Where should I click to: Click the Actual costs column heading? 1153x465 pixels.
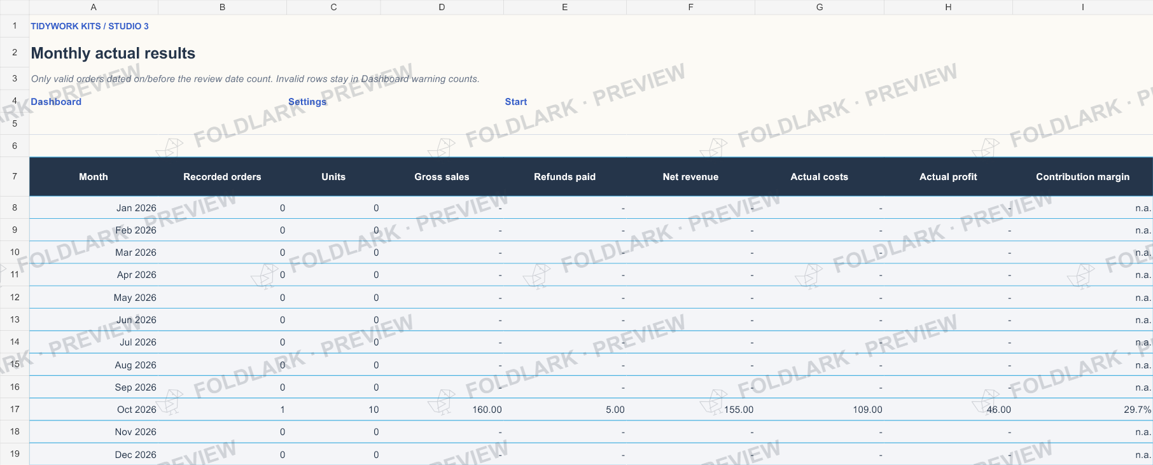coord(820,177)
